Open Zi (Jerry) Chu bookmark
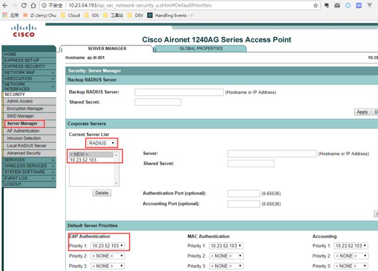This screenshot has height=271, width=378. pos(40,15)
